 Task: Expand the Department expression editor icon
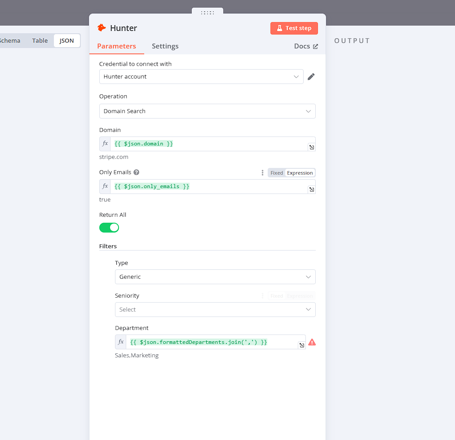[x=302, y=345]
